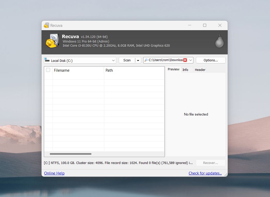Minimize the Recuva window

coord(190,25)
